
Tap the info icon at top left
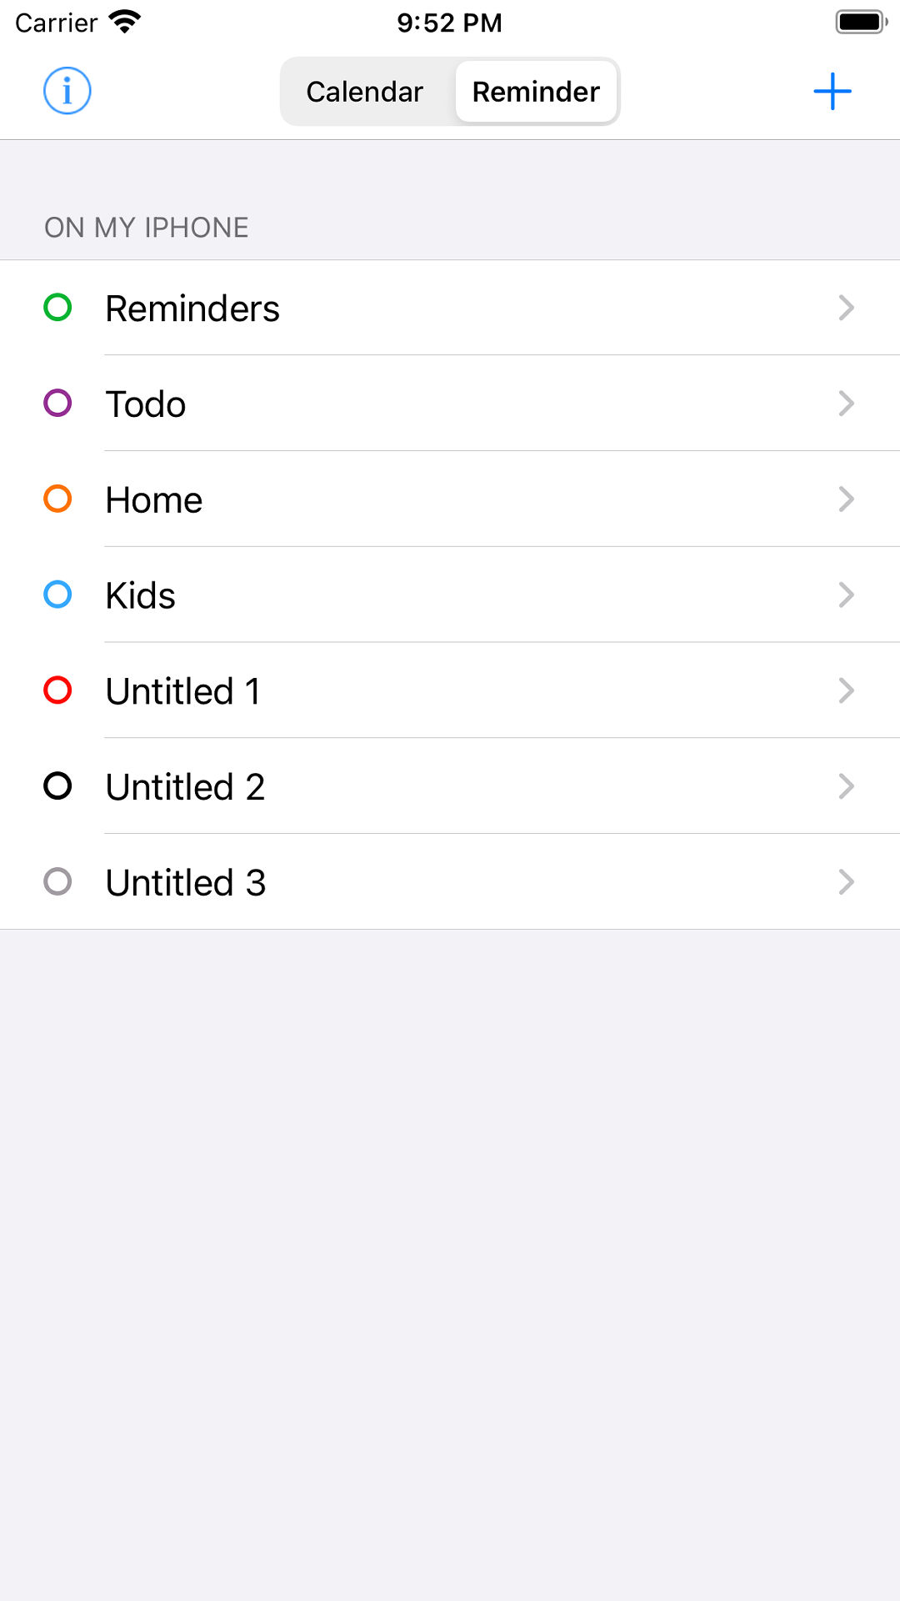click(67, 91)
